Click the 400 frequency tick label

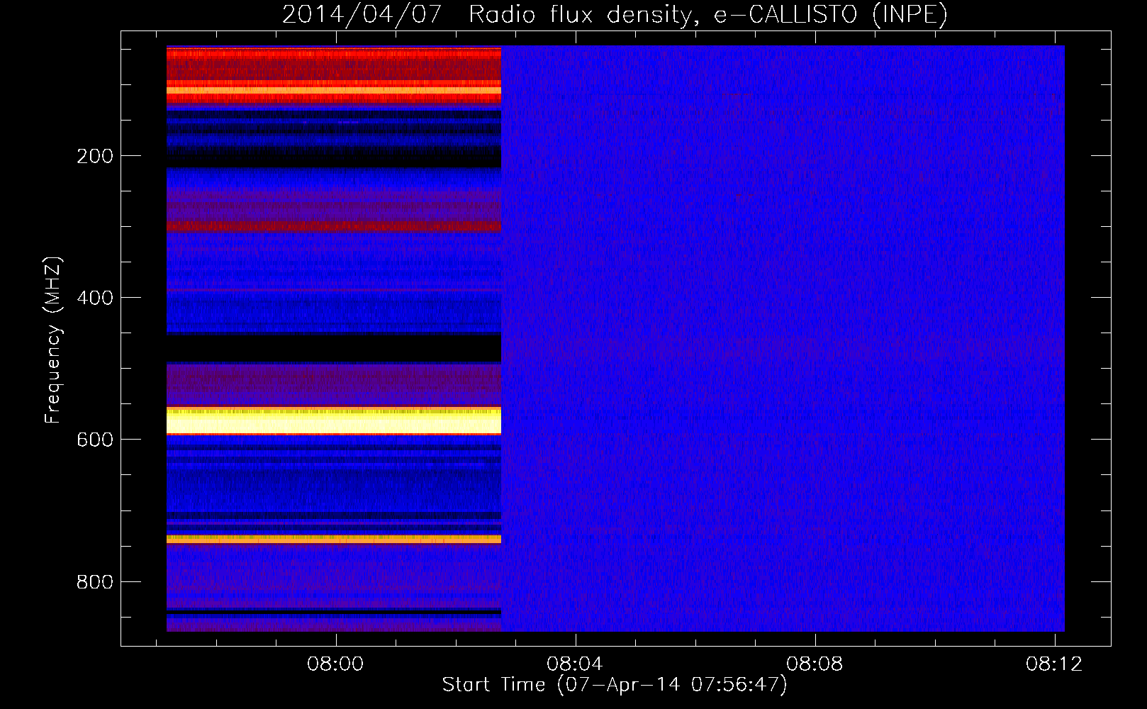pos(95,298)
